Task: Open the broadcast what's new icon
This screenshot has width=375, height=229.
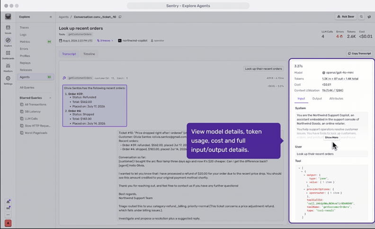Action: pyautogui.click(x=8, y=208)
